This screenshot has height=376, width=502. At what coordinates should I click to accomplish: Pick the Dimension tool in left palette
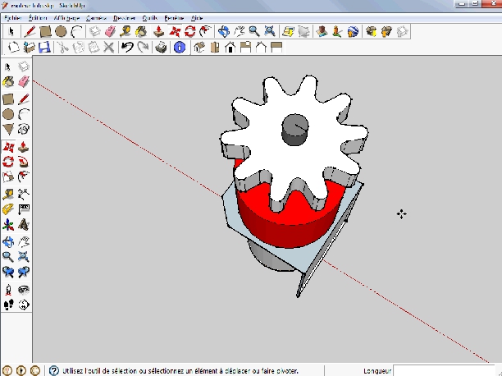pyautogui.click(x=24, y=194)
